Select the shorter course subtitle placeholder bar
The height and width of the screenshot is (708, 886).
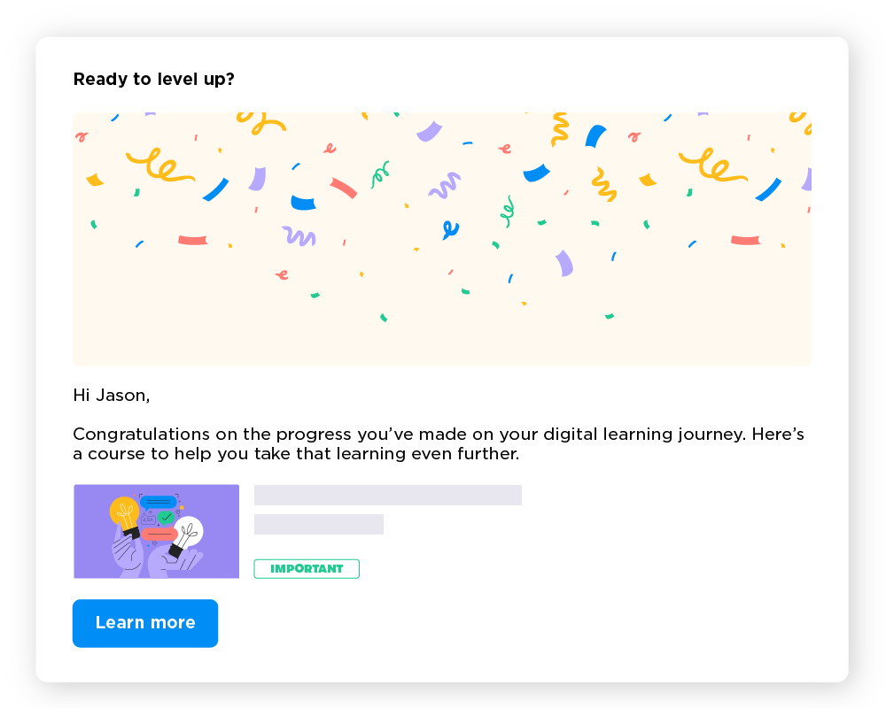318,524
